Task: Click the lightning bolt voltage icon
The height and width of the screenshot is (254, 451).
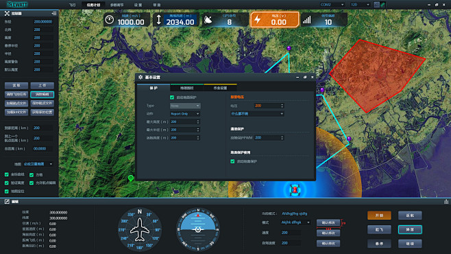Action: (258, 20)
